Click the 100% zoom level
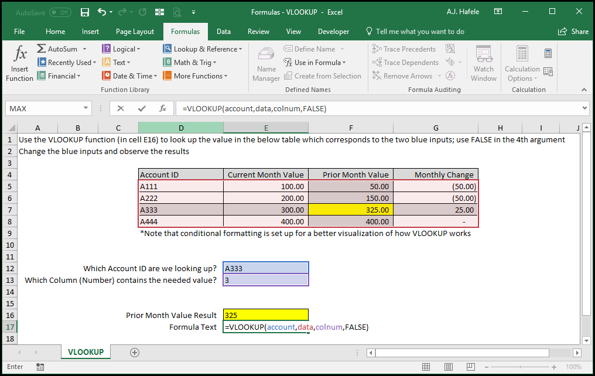Image resolution: width=595 pixels, height=376 pixels. pos(573,367)
